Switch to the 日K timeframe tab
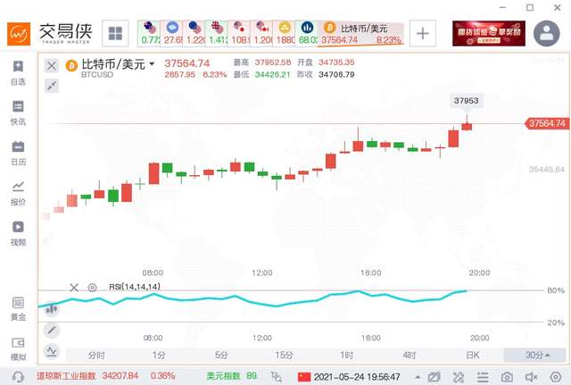 coord(472,355)
